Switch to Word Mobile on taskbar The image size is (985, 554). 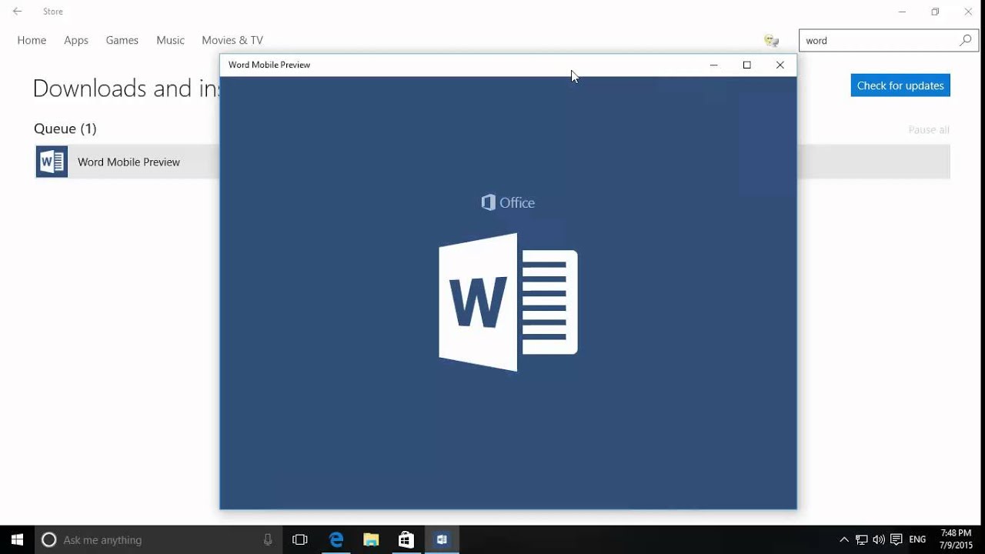pos(442,539)
